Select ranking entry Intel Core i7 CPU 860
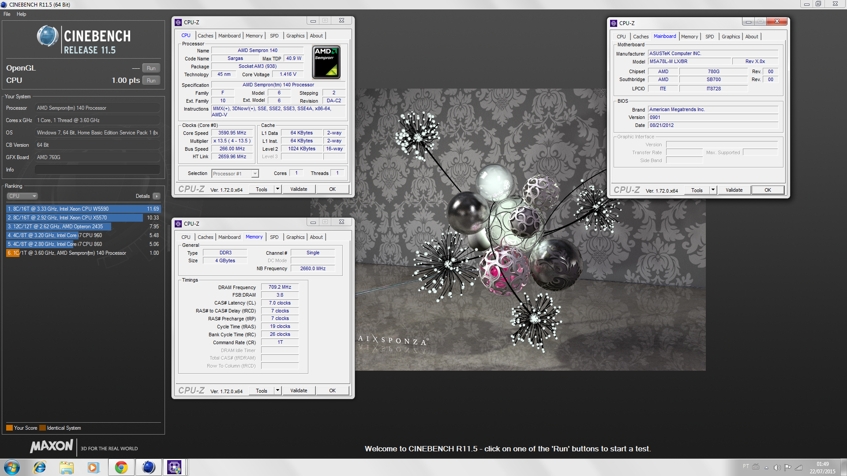847x476 pixels. 83,244
